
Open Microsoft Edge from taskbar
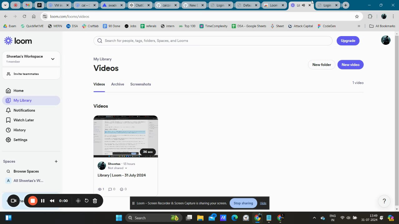(234, 218)
